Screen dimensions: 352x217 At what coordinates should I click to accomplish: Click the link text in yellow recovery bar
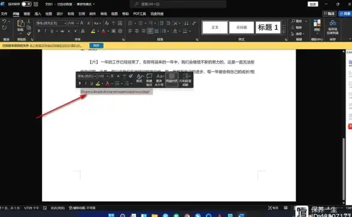click(56, 45)
